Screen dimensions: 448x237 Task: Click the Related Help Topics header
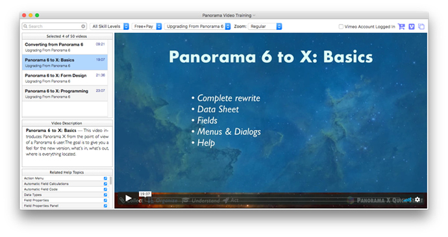click(67, 172)
